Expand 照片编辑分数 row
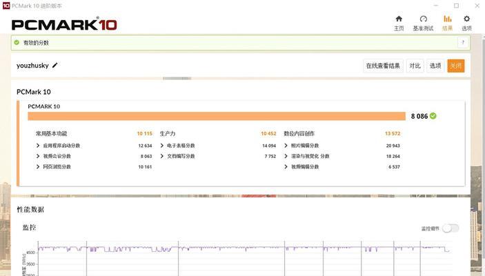Viewport: 485px width, 276px height. pos(286,146)
